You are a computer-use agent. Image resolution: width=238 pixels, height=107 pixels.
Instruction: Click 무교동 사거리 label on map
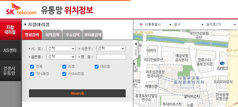(144, 32)
